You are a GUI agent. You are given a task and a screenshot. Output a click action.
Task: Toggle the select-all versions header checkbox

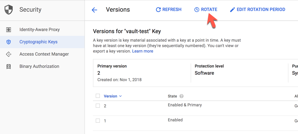(x=98, y=96)
